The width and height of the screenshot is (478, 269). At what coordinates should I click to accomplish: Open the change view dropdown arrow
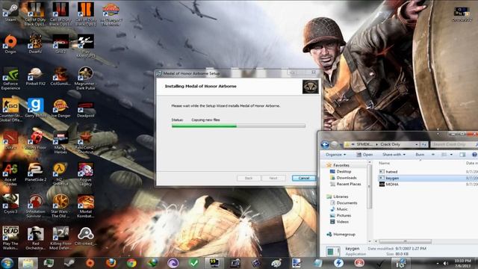click(x=451, y=155)
